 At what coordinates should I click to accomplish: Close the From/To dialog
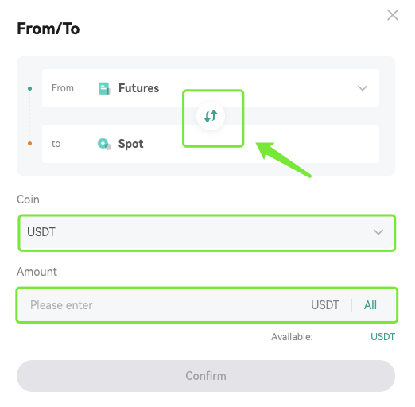[393, 15]
